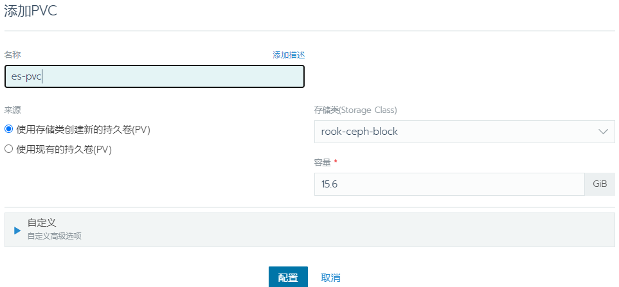Click the 使用现有的持久卷(PV) option label text
Viewport: 619px width, 287px height.
(64, 150)
